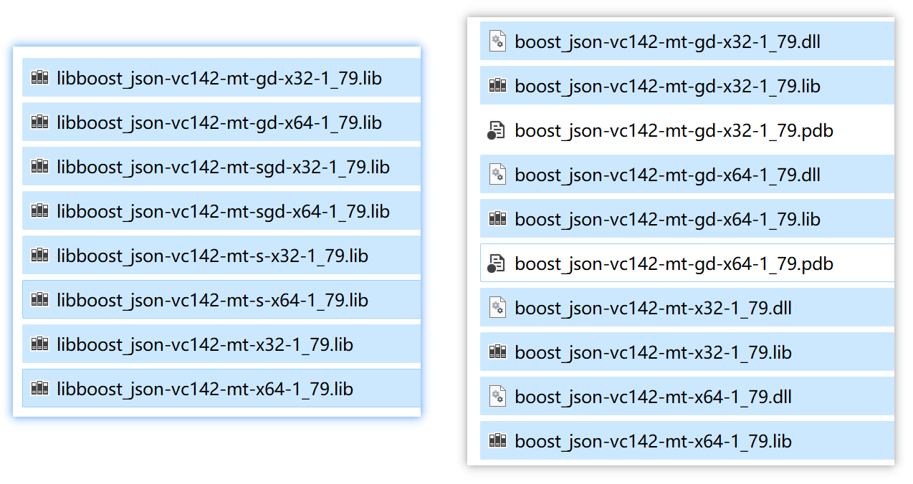Select file libboost_json-vc142-mt-x32-1_79.lib
The image size is (913, 484).
205,344
